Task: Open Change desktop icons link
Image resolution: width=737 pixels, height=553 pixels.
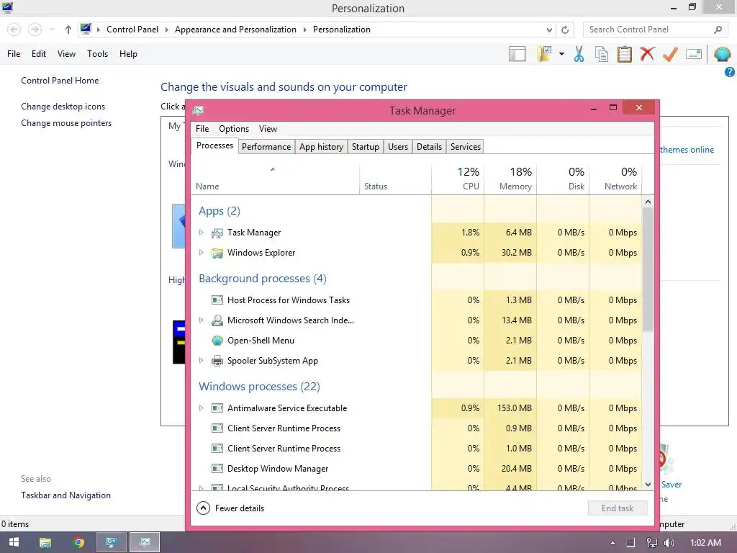Action: (x=63, y=107)
